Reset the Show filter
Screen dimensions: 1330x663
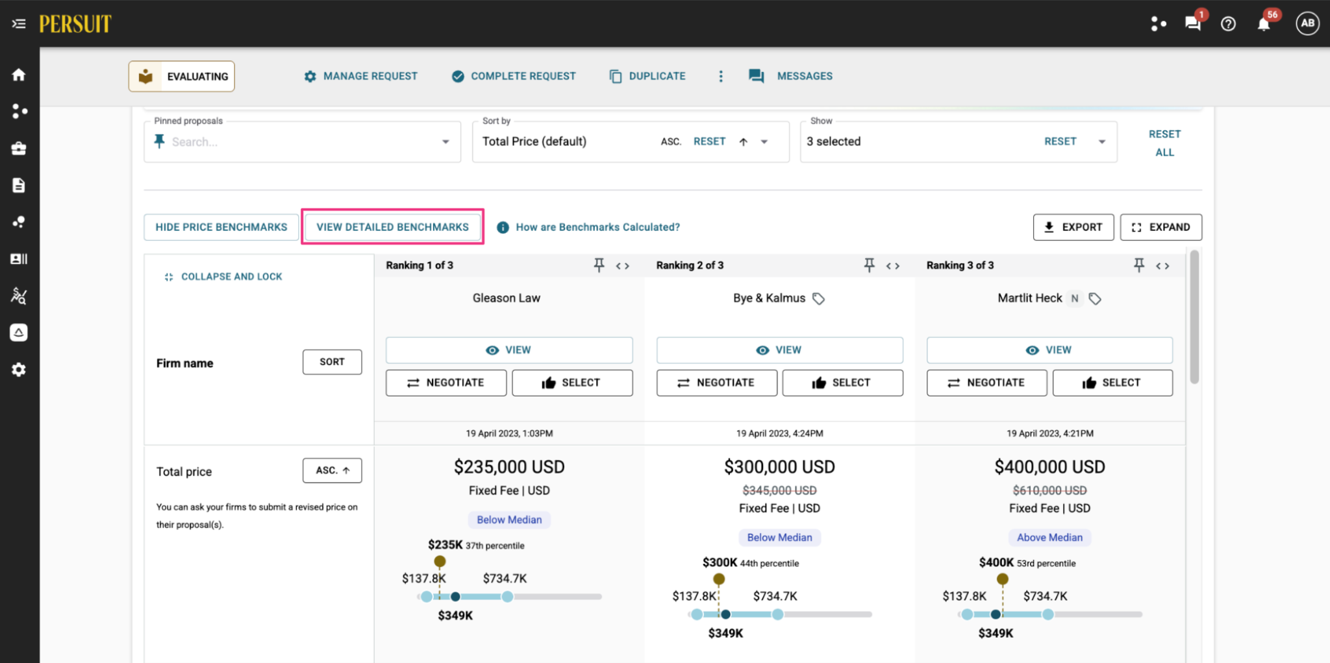[1060, 141]
